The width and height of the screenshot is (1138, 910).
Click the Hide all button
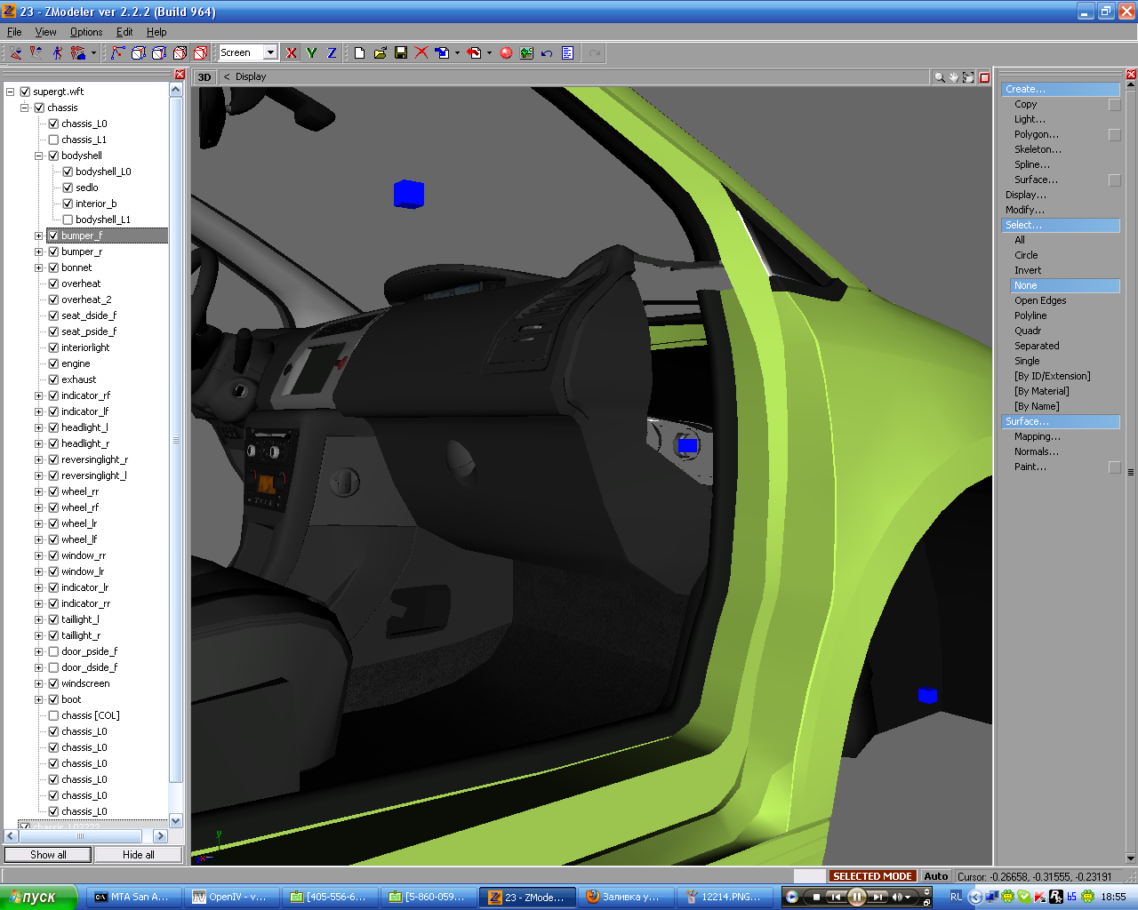point(138,855)
